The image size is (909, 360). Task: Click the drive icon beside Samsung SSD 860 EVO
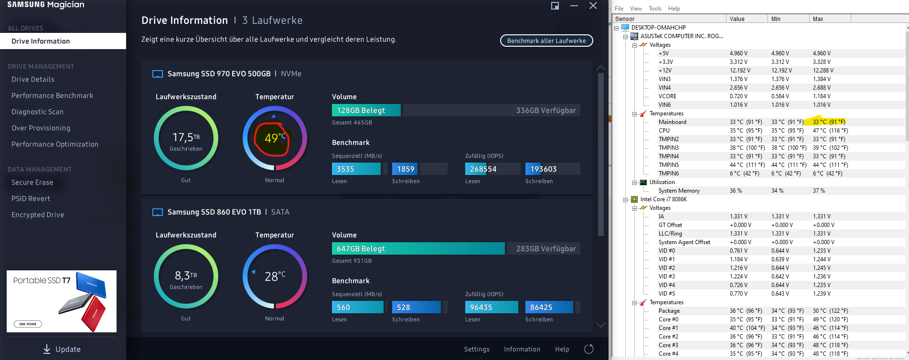point(157,212)
